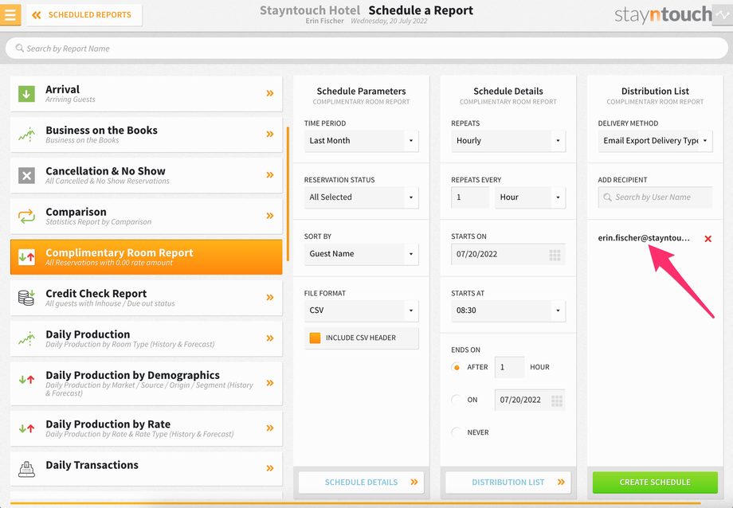
Task: Click the Business on the Books chart icon
Action: click(x=26, y=135)
